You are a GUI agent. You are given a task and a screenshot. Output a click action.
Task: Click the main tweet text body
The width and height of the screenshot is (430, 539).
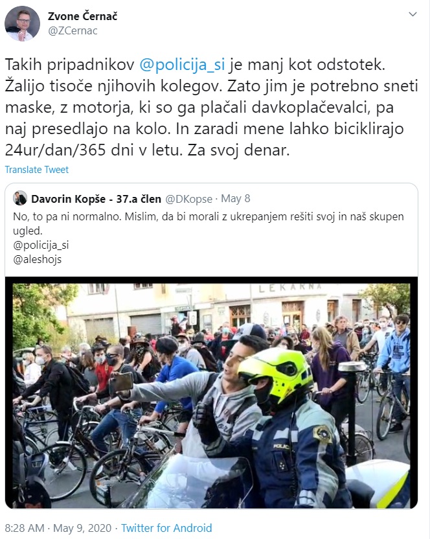coord(211,108)
